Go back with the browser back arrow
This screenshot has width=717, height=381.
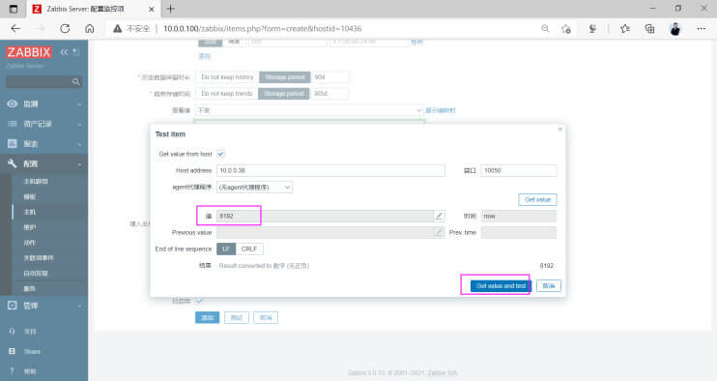[15, 28]
